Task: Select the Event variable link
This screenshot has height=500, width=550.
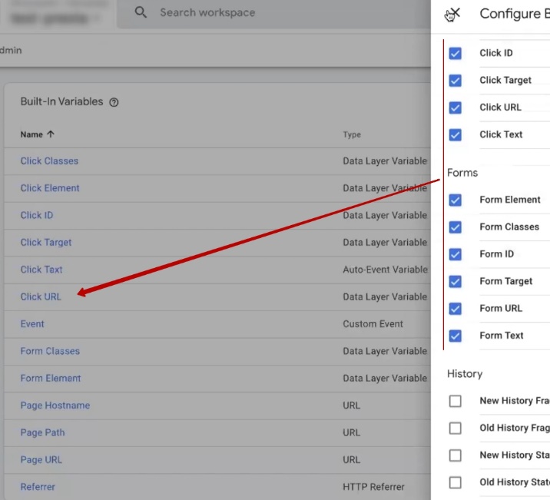Action: pos(32,324)
